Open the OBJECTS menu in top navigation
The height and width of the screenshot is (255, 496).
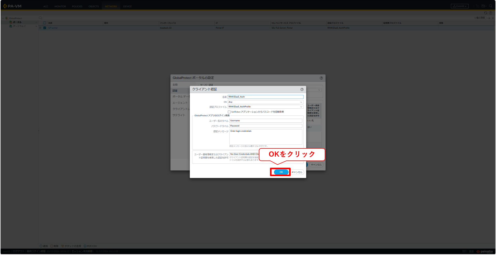click(x=94, y=6)
